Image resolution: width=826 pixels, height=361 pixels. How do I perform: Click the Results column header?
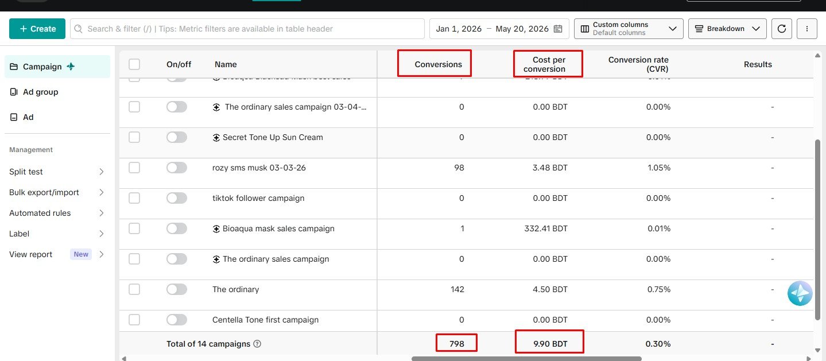click(758, 64)
